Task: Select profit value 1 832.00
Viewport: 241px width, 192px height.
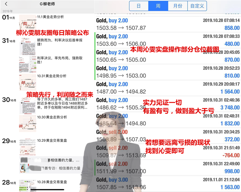Action: (x=230, y=124)
